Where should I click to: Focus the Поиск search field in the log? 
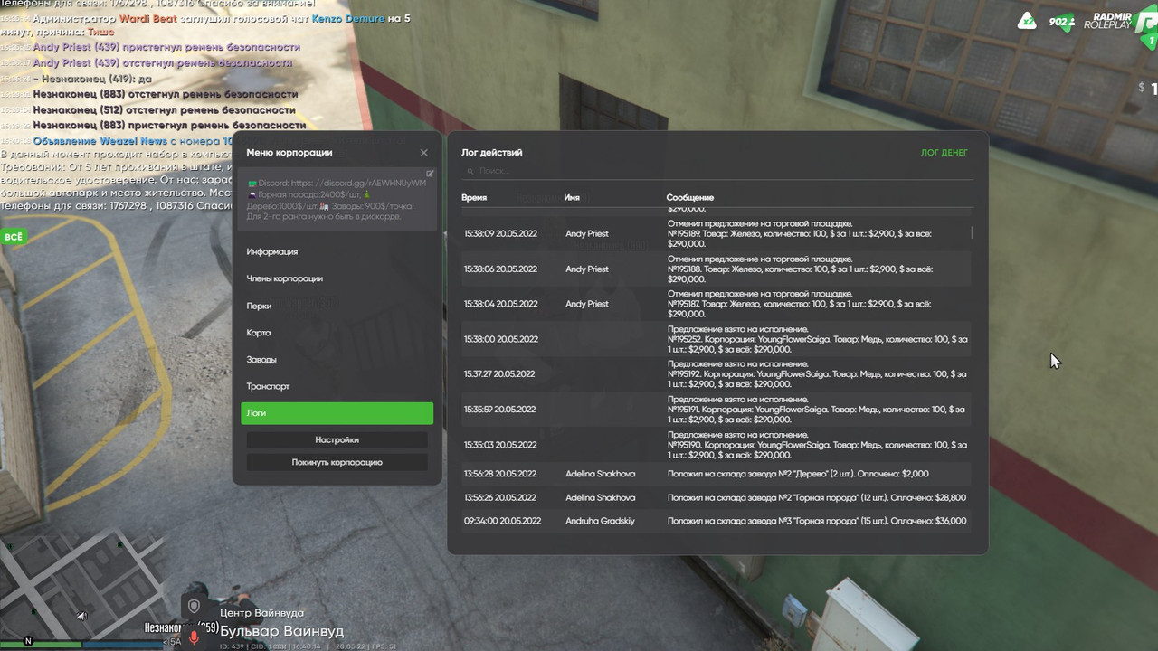pyautogui.click(x=717, y=171)
